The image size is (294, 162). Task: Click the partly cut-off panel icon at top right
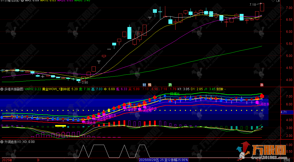[x=278, y=1]
